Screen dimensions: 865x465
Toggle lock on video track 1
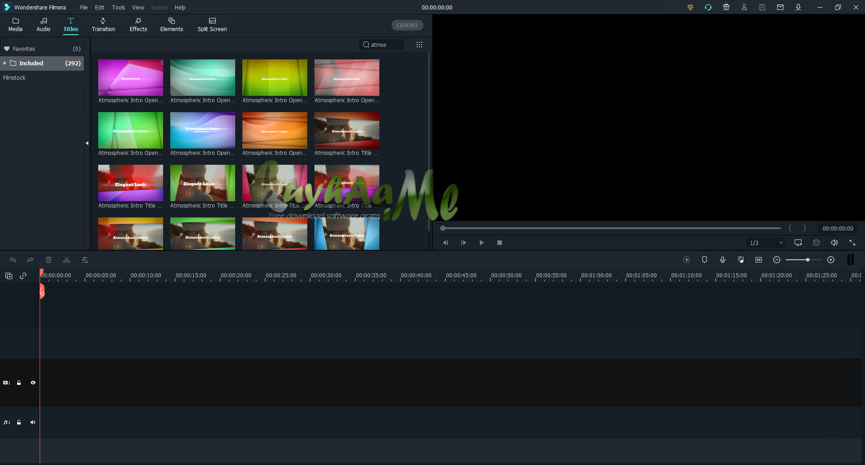coord(19,383)
